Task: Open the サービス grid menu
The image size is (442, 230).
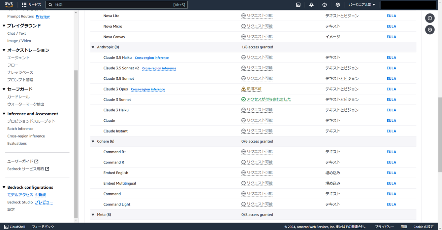Action: point(31,5)
